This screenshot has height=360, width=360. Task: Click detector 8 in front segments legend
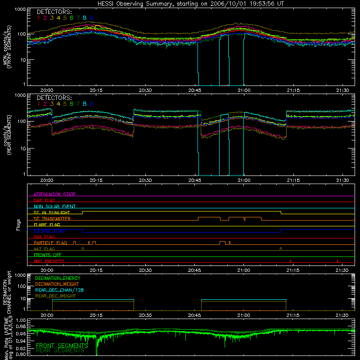coord(85,18)
